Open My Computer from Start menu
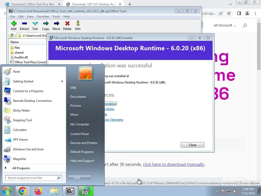The image size is (261, 196). (80, 124)
